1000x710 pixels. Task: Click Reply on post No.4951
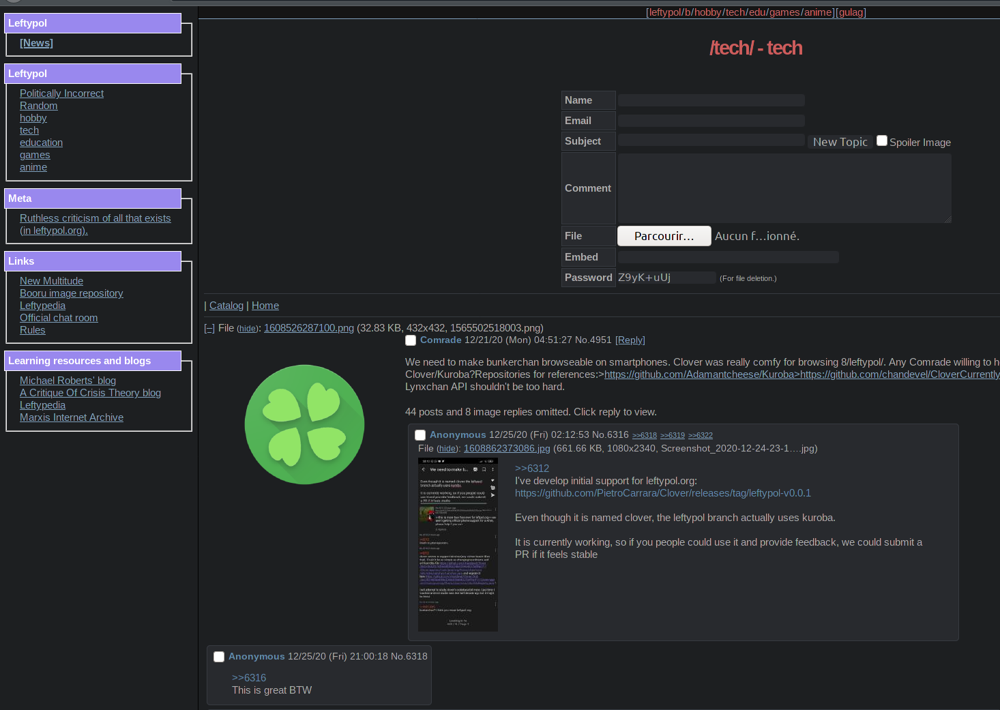click(x=630, y=340)
